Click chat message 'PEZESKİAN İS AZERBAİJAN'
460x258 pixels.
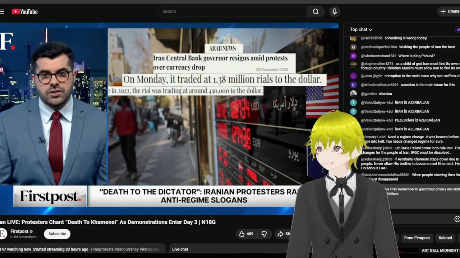(417, 120)
